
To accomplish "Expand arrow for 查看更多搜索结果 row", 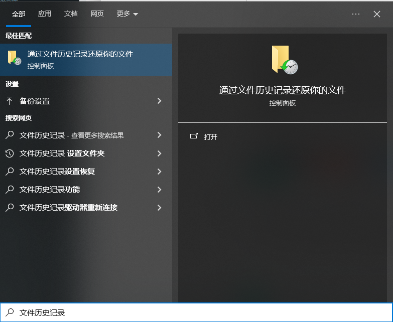I will [160, 135].
